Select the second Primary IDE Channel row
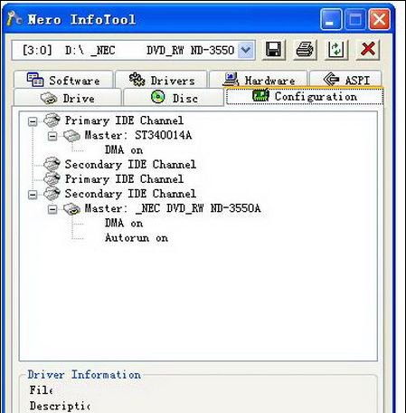Image resolution: width=406 pixels, height=413 pixels. [124, 179]
